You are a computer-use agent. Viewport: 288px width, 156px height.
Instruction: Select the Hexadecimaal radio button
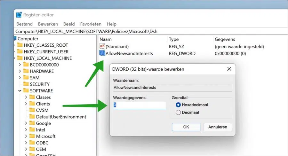point(178,105)
